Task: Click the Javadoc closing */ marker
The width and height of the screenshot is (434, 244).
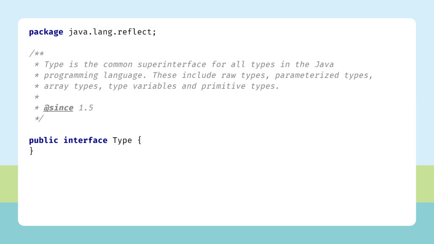Action: pos(39,119)
